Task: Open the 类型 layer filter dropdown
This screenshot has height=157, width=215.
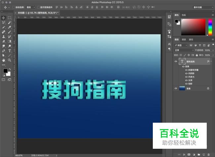Action: pos(181,45)
